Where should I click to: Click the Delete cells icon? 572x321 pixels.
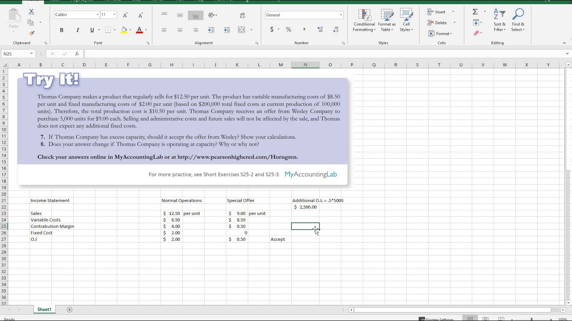tap(431, 23)
